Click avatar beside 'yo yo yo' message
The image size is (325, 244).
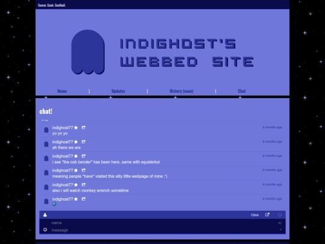[x=46, y=130]
